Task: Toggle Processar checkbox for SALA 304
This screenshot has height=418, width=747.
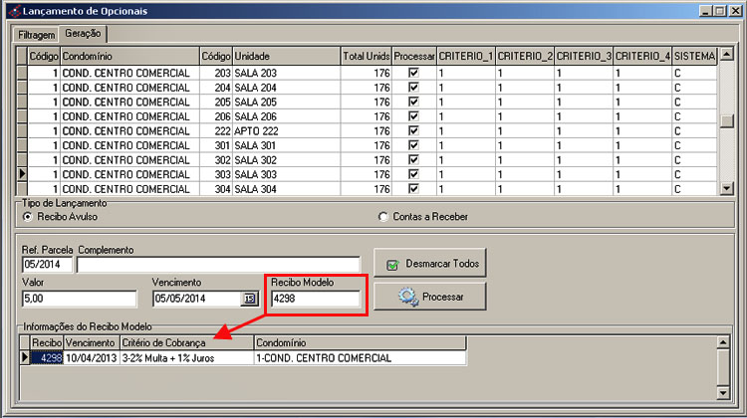Action: (414, 189)
